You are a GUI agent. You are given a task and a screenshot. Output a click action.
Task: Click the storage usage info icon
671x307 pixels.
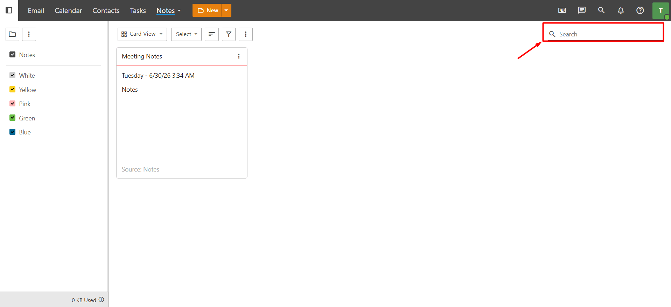[102, 300]
